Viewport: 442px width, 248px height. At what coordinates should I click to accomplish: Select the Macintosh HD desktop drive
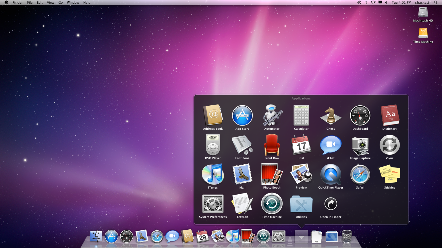(x=423, y=13)
